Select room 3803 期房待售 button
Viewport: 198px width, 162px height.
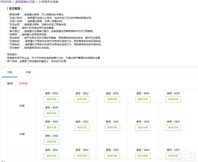click(112, 156)
